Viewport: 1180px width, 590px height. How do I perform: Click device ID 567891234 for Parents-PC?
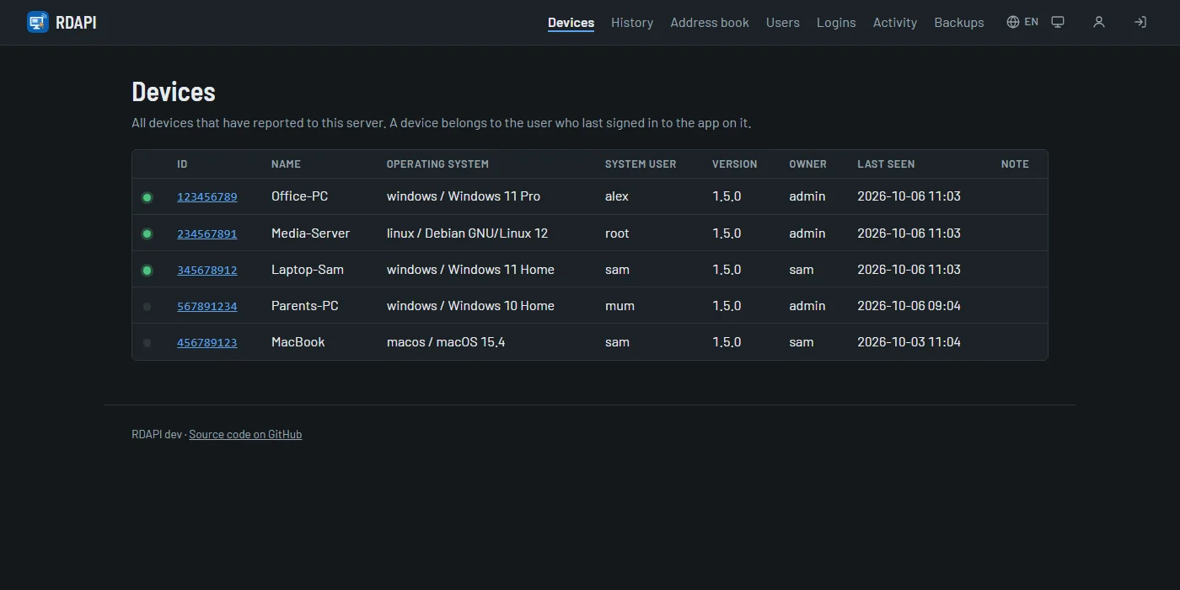207,307
